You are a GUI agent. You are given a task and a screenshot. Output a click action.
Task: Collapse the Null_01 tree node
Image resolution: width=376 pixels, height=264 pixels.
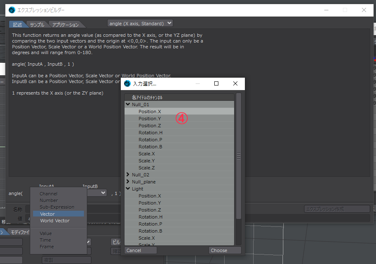click(128, 105)
